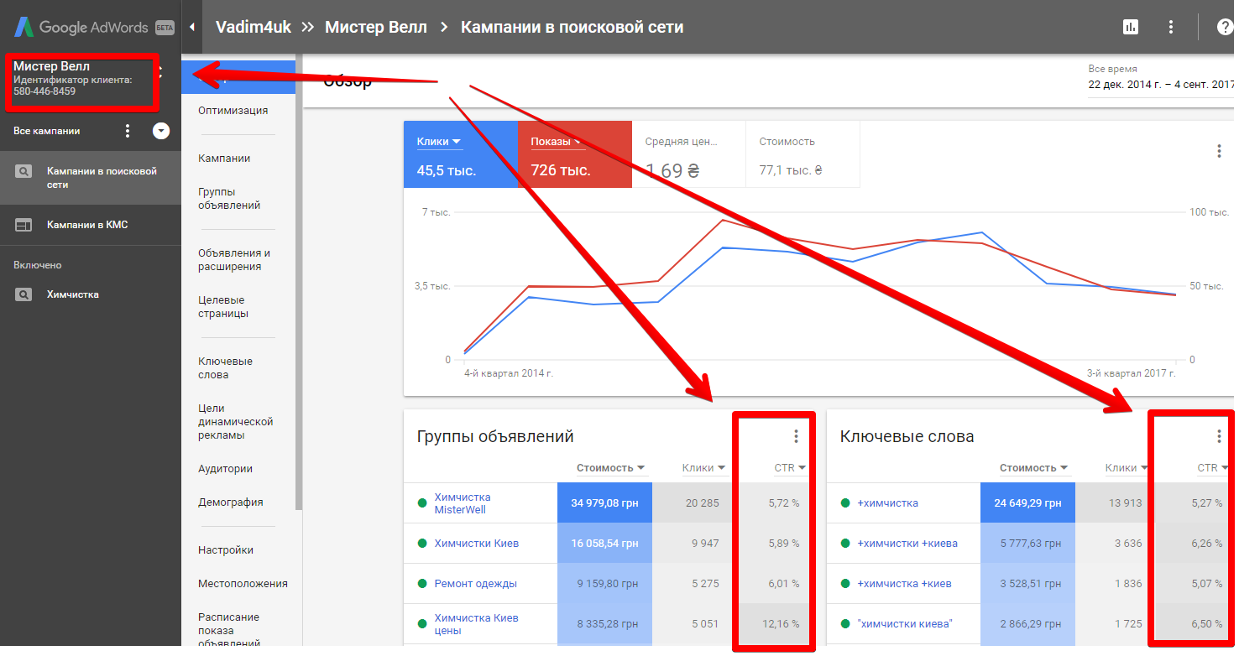This screenshot has height=656, width=1239.
Task: Click the 24 649,29 грн cost cell
Action: point(1027,503)
